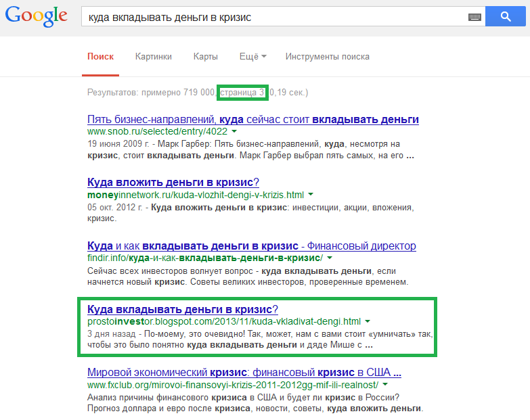This screenshot has height=420, width=530.
Task: Switch to the Картинки tab
Action: (x=153, y=57)
